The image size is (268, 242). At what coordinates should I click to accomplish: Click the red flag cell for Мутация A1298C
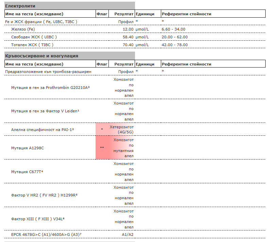pyautogui.click(x=102, y=148)
